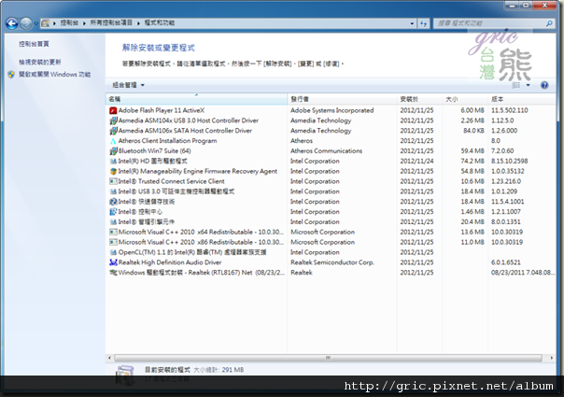Viewport: 564px width, 397px height.
Task: Sort by the 大小 Size column header
Action: 465,99
